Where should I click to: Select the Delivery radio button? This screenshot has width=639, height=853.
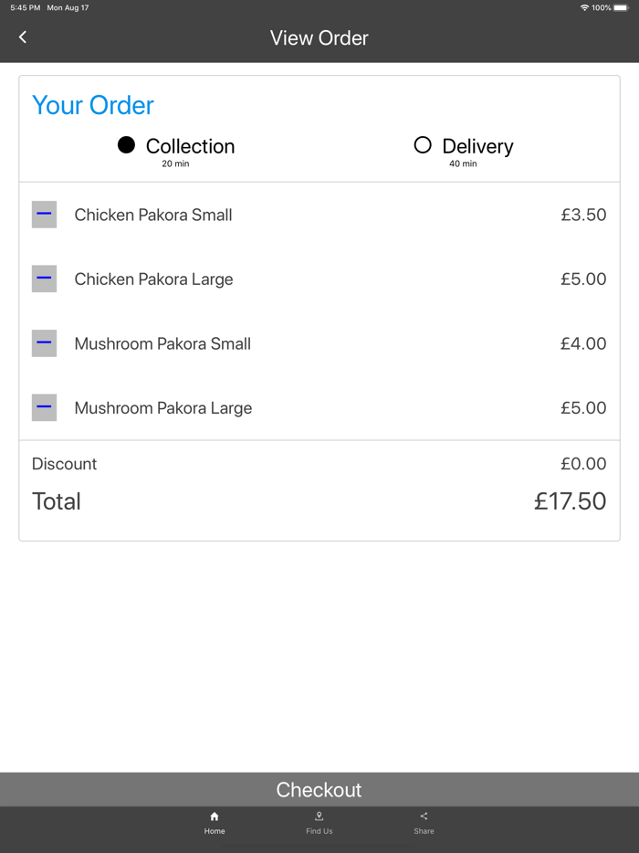(x=423, y=145)
